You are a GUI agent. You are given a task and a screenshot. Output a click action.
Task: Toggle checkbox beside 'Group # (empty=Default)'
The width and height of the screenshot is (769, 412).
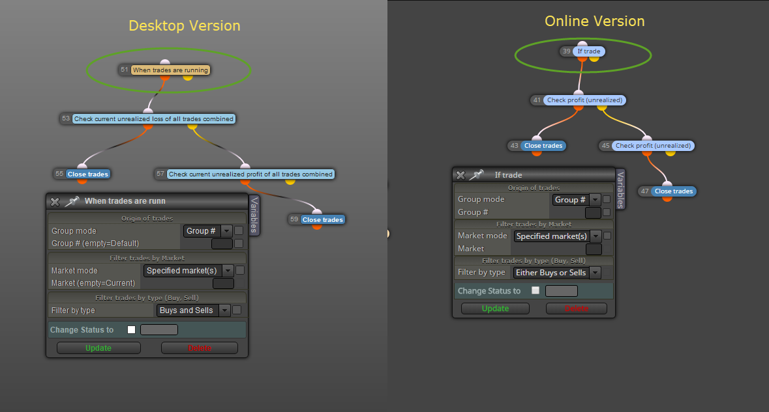(239, 243)
